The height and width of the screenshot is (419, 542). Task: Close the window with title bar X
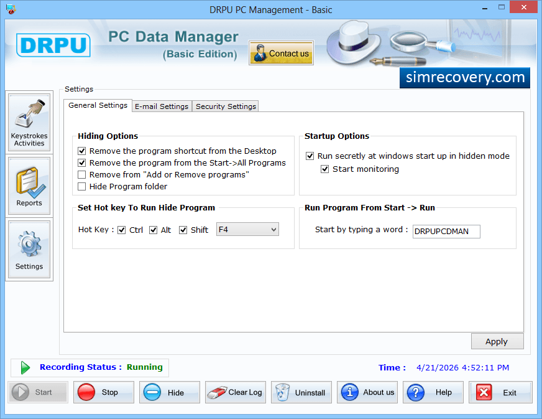524,7
